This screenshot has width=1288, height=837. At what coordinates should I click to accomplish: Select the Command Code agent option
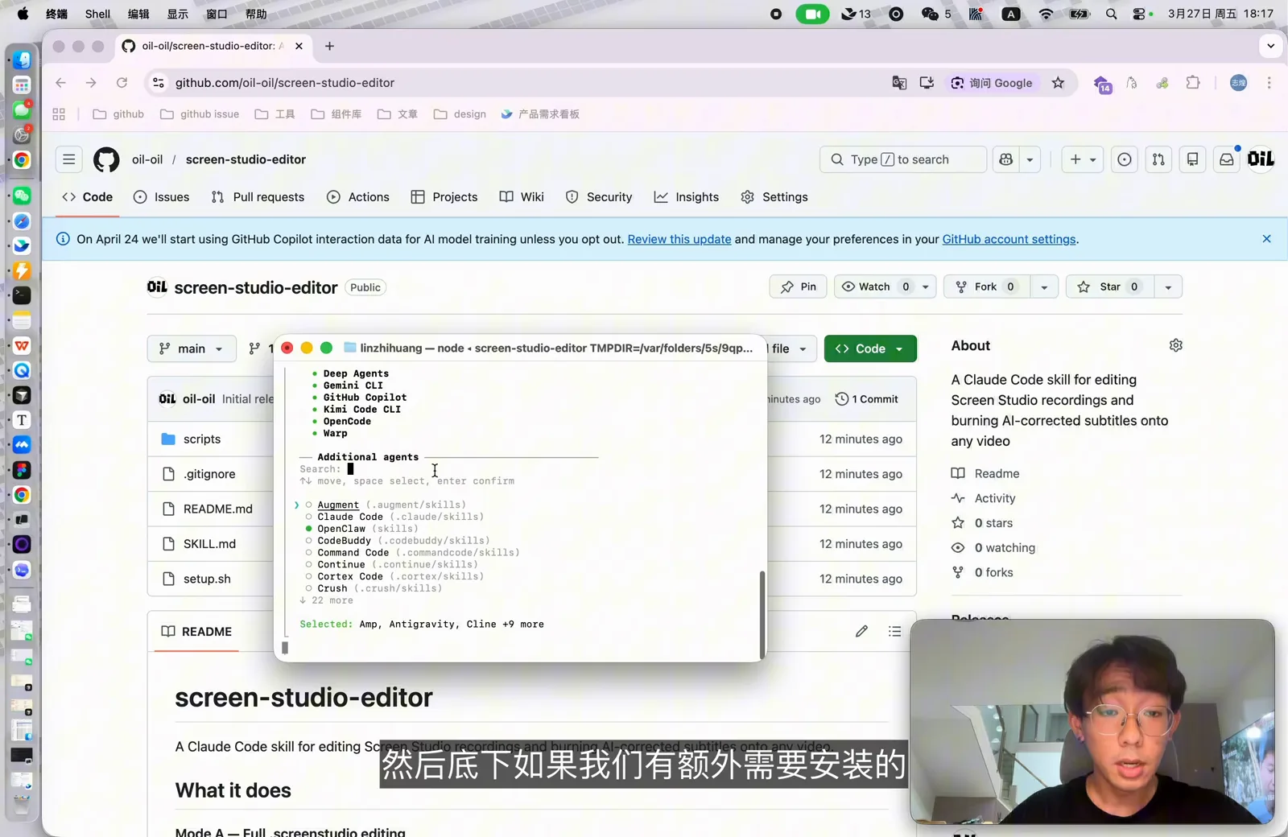pos(309,553)
